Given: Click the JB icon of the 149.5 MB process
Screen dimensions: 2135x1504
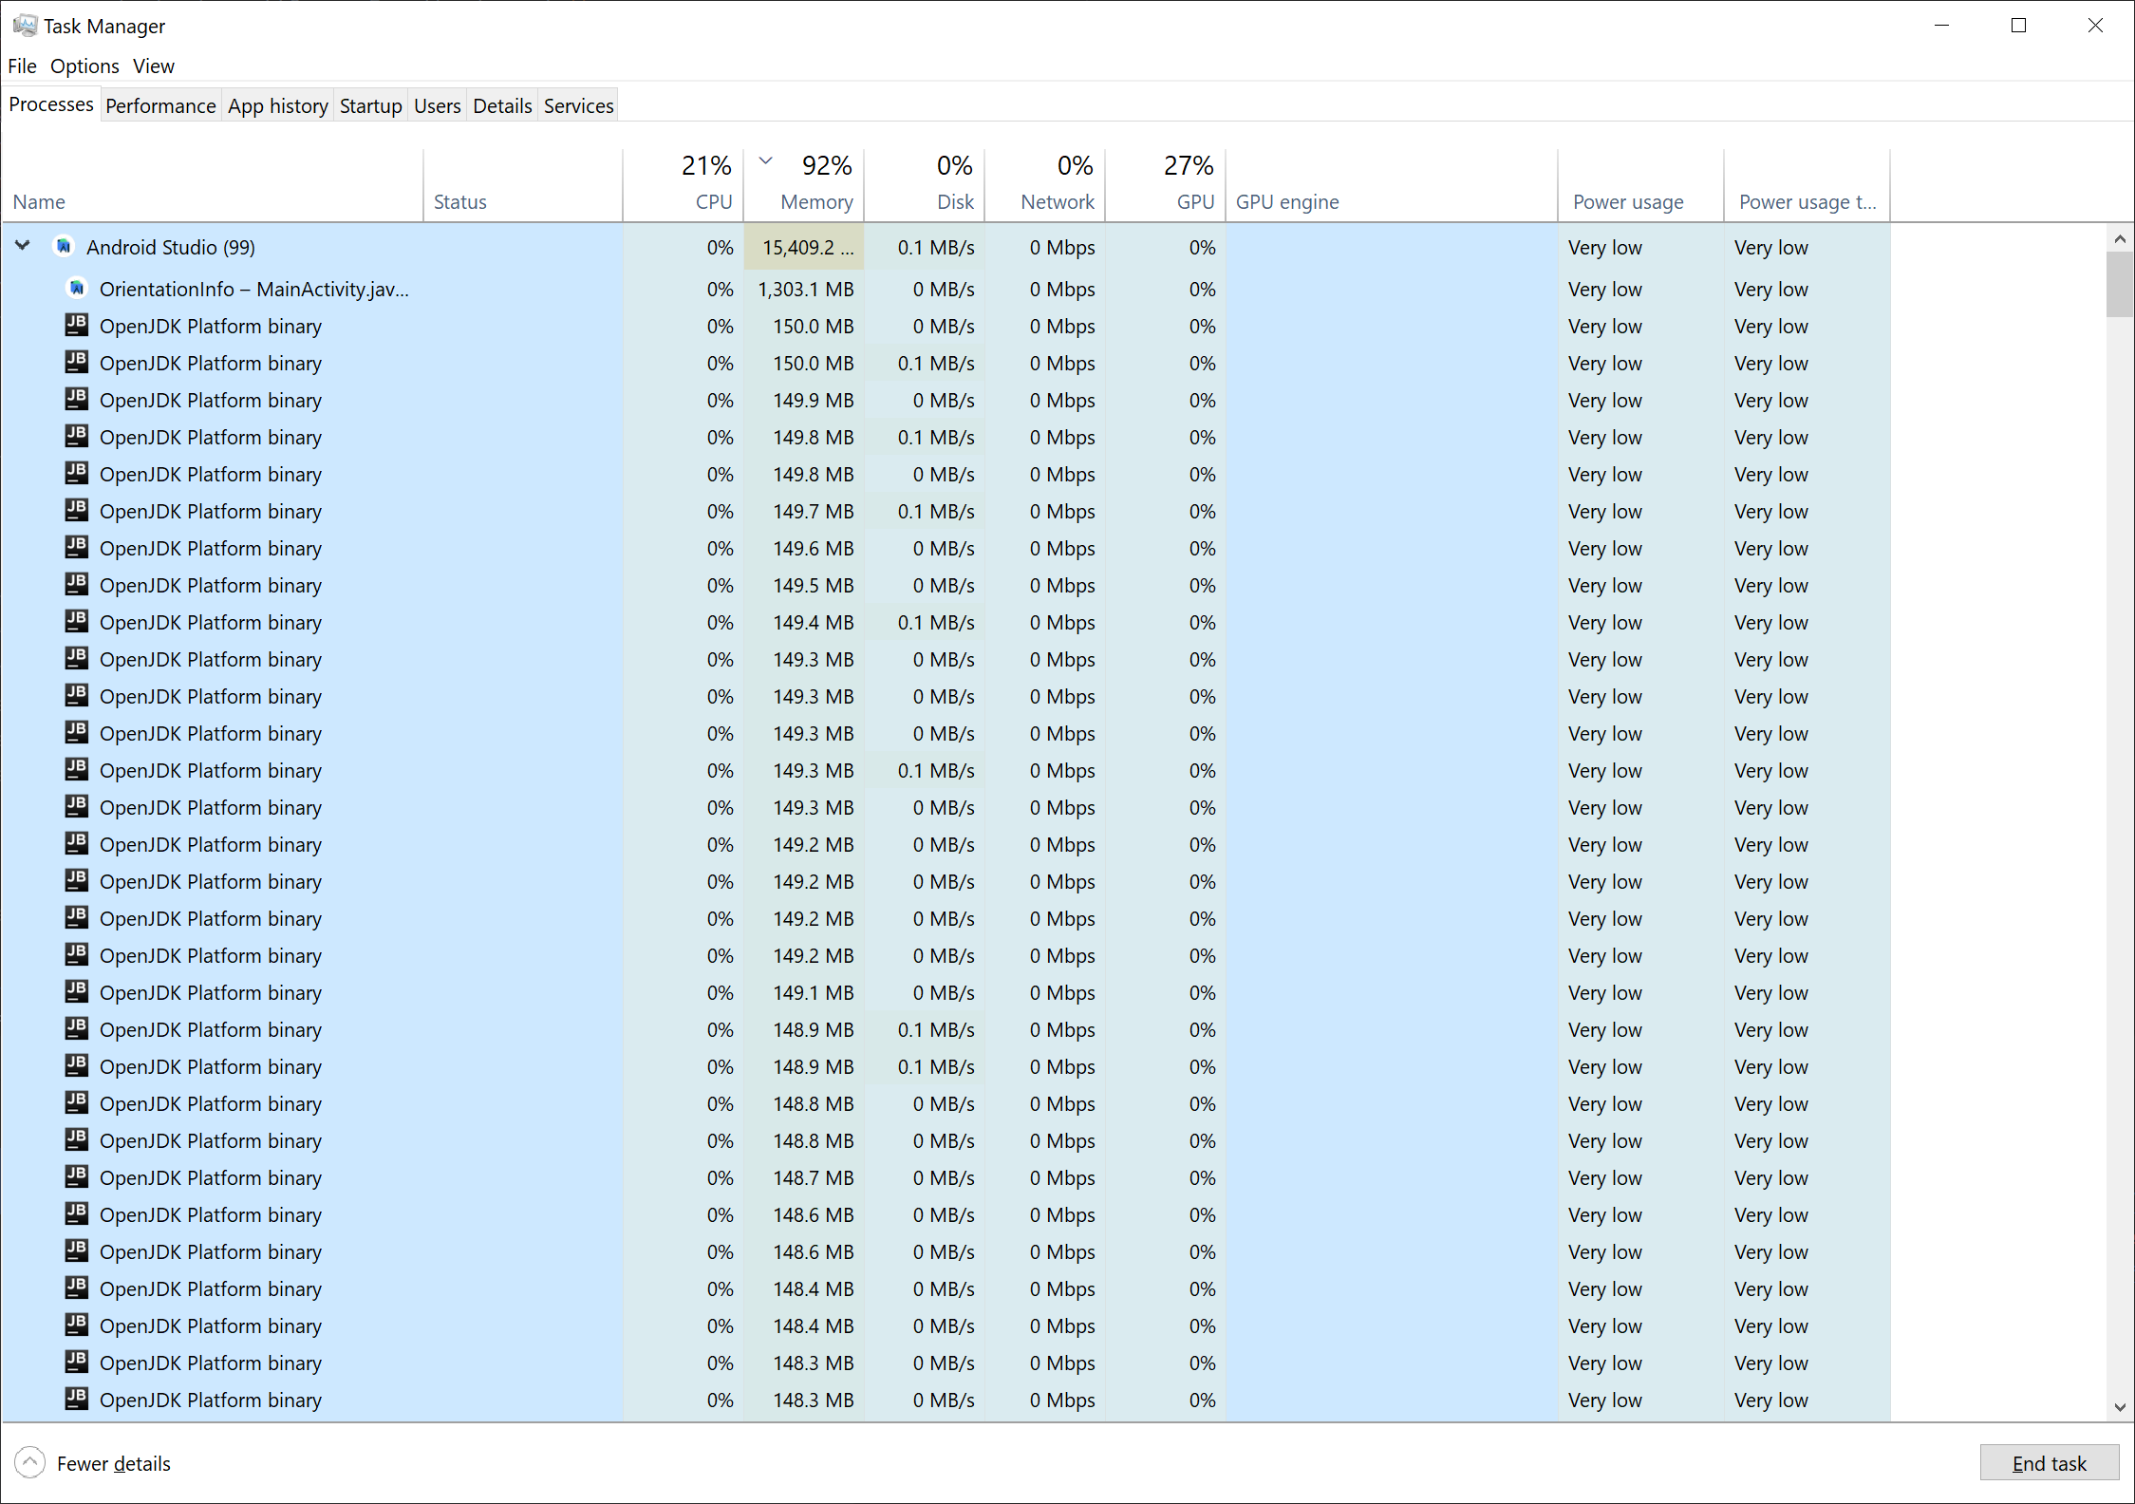Looking at the screenshot, I should tap(77, 584).
